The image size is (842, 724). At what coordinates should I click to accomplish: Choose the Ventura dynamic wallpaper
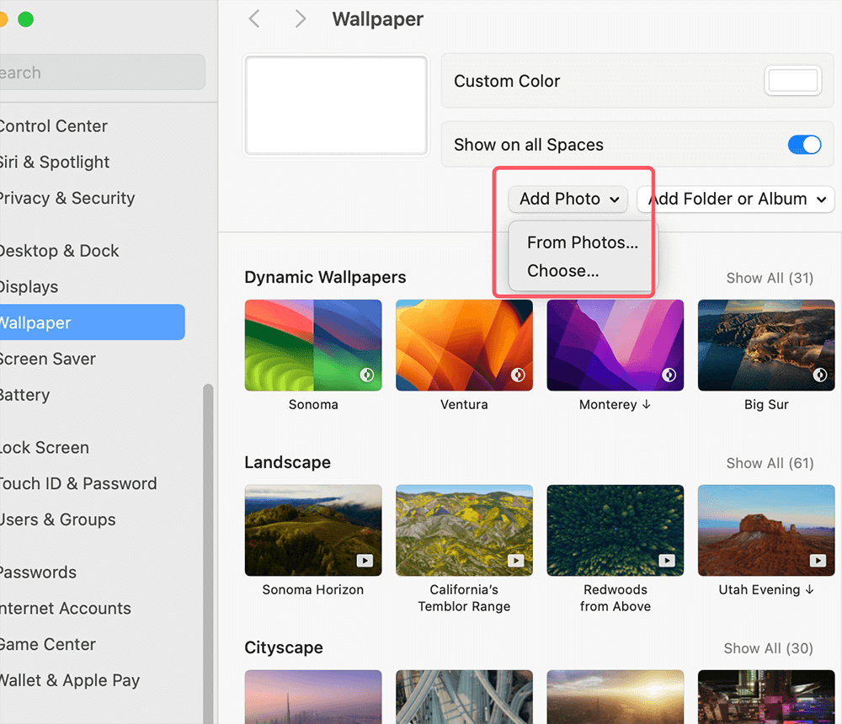tap(464, 345)
